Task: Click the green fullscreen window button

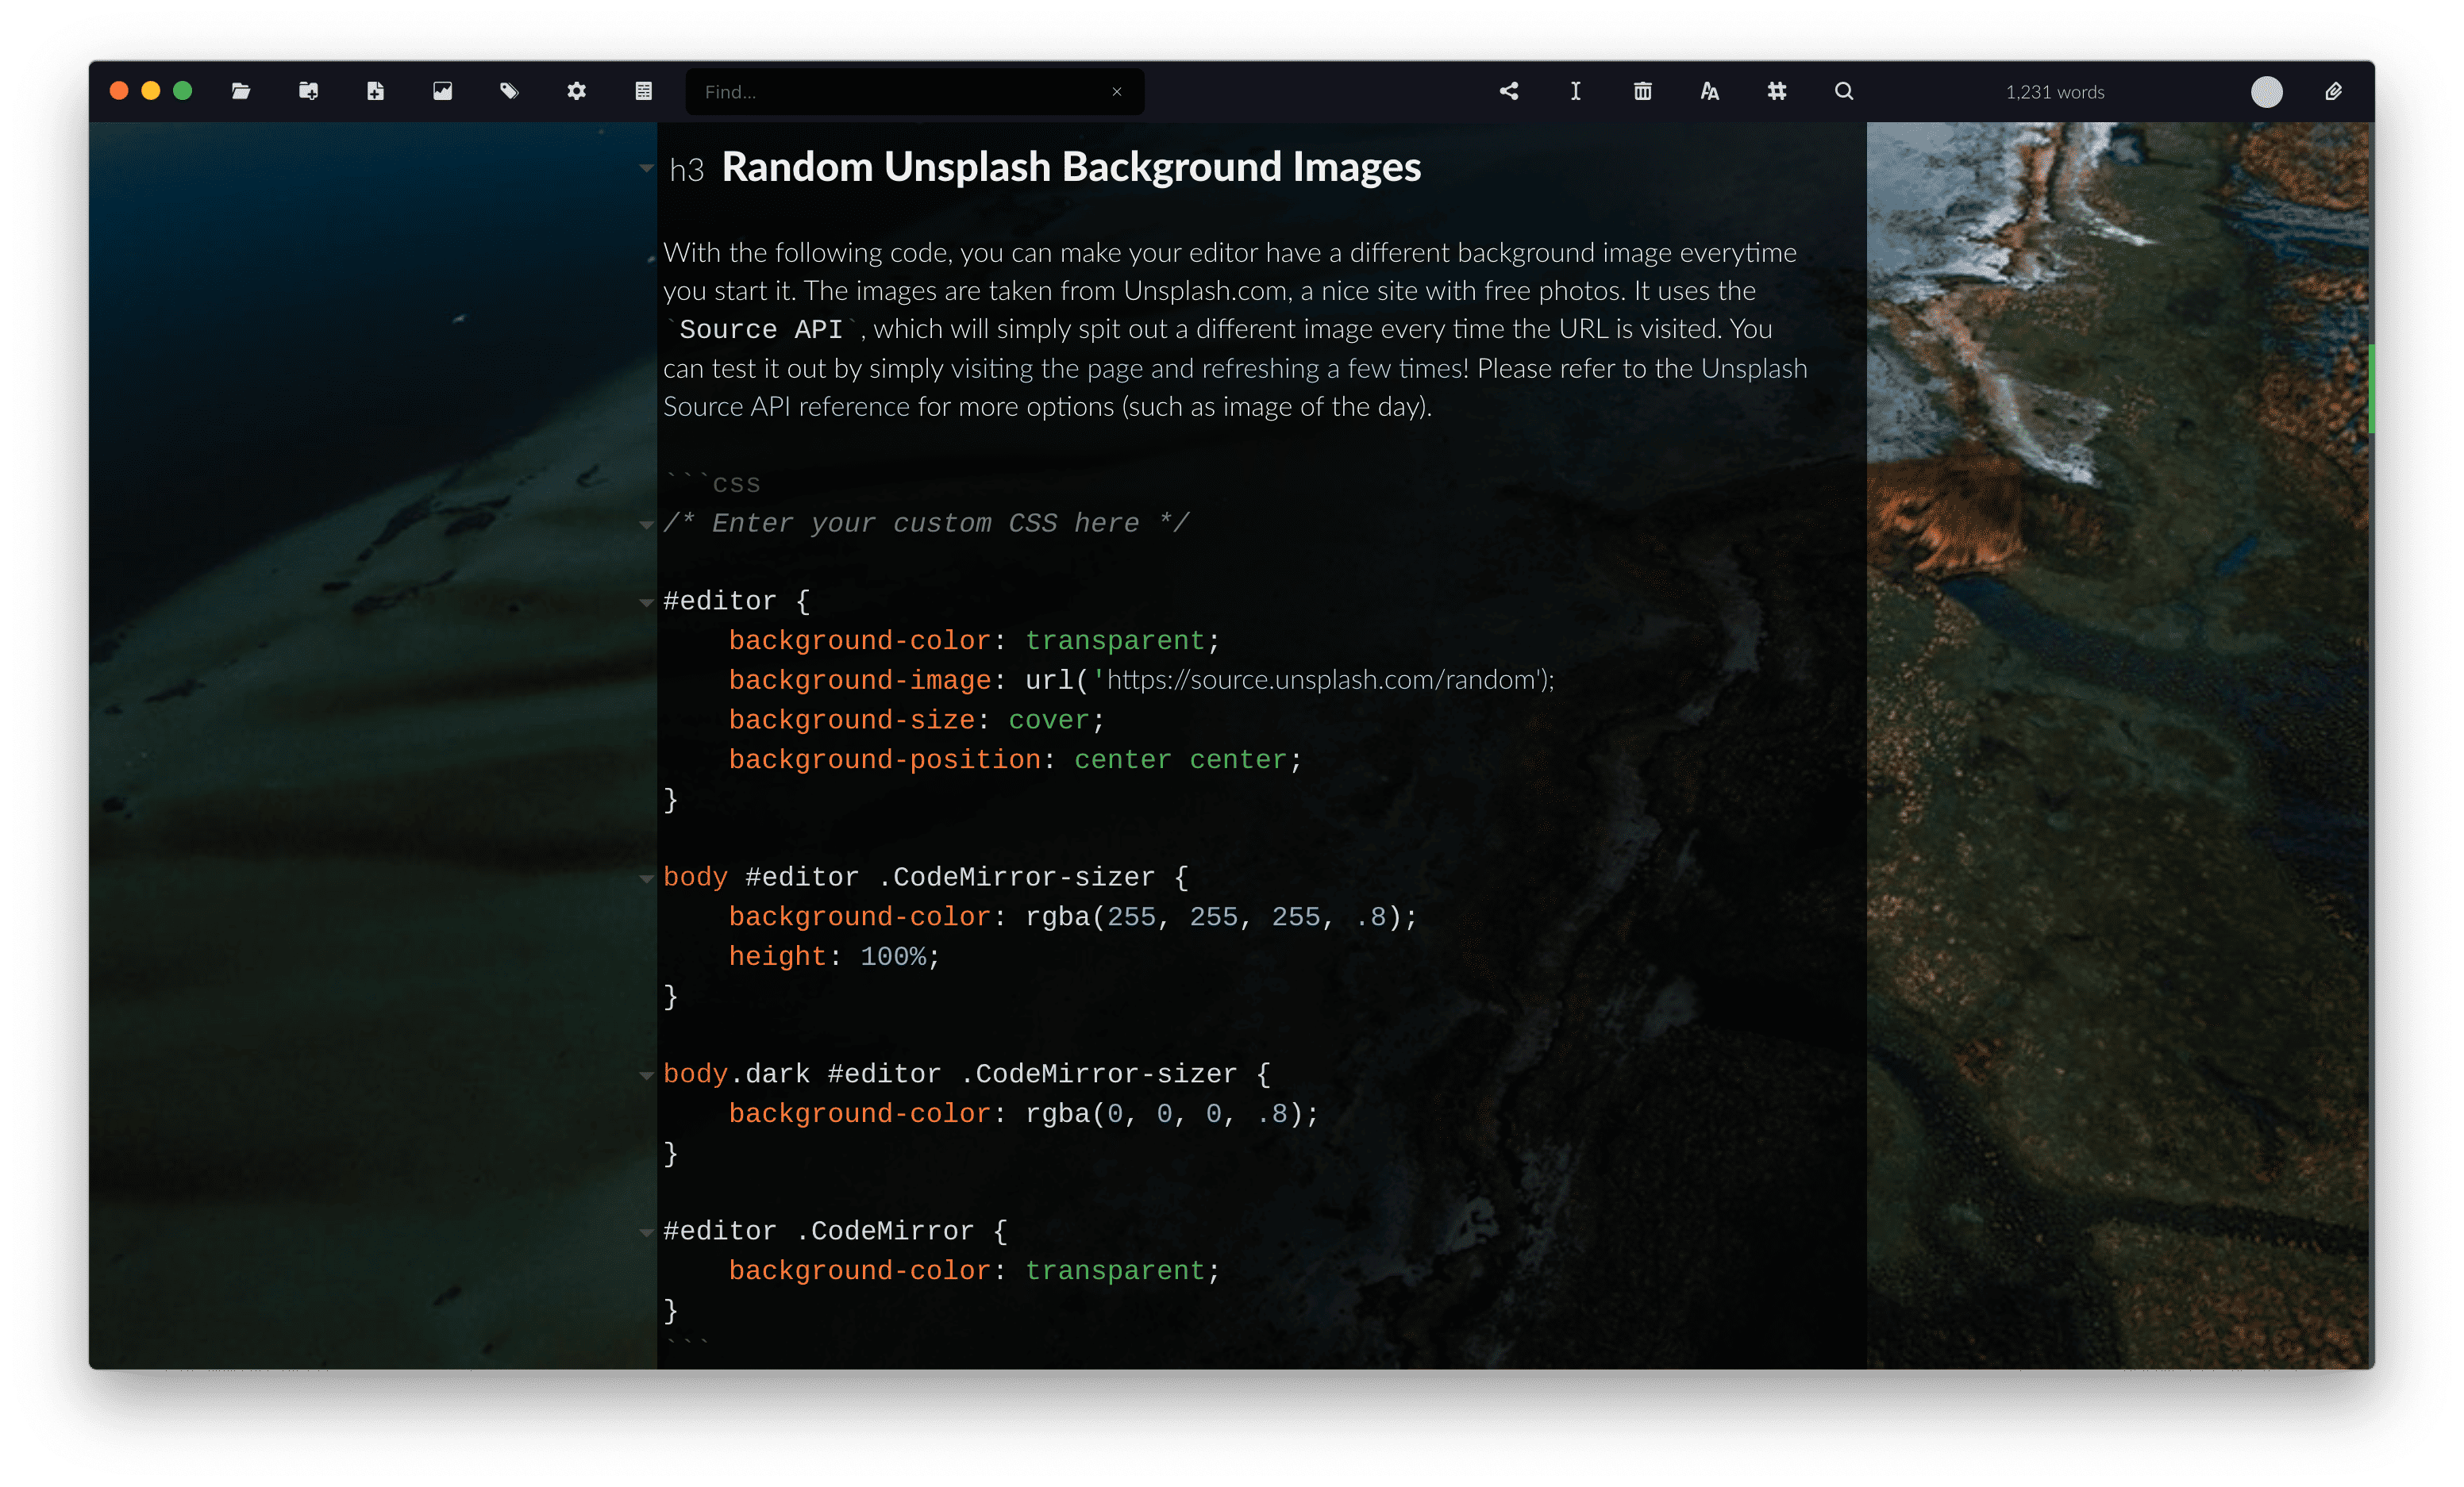Action: pos(183,91)
